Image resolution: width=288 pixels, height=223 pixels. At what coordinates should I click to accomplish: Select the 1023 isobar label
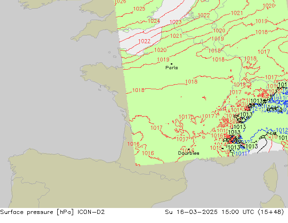coord(175,22)
